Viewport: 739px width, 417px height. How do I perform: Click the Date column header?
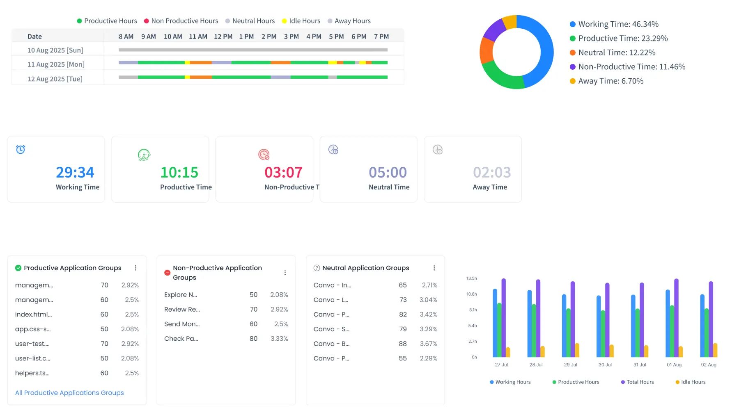(34, 36)
